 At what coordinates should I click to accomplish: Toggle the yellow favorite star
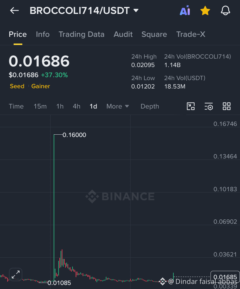(205, 10)
